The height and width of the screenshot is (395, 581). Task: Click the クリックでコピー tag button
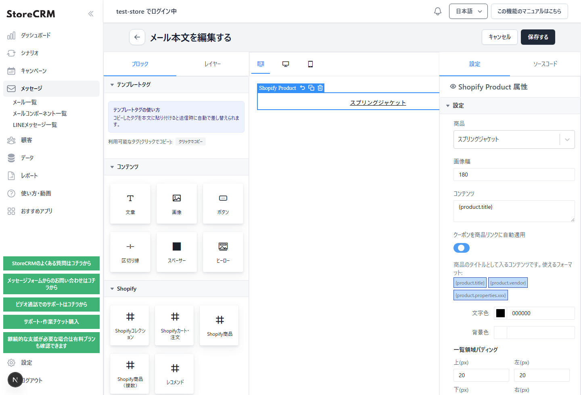pos(190,141)
